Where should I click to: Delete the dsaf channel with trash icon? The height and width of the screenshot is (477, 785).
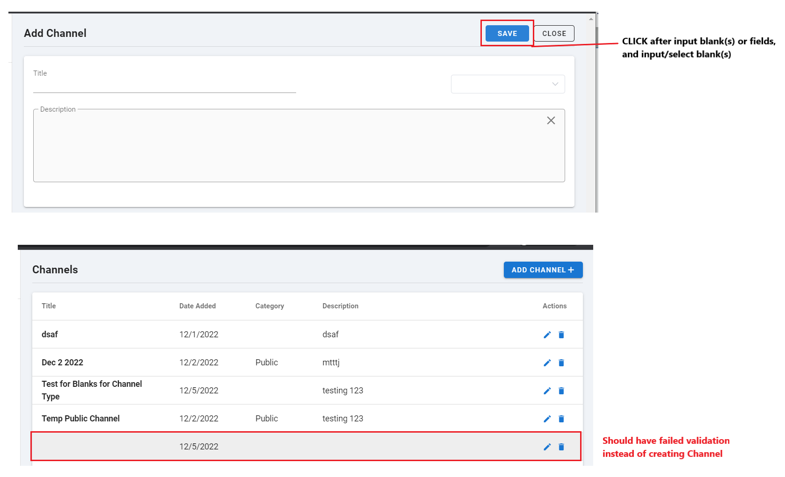click(561, 335)
